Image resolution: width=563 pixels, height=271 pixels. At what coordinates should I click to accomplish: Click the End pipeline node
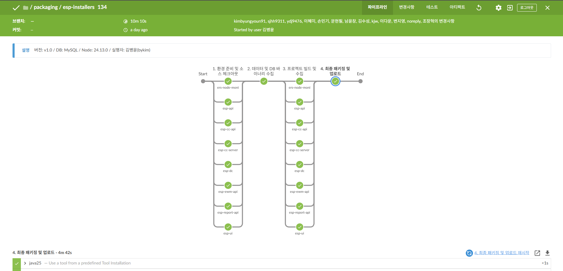(x=361, y=81)
